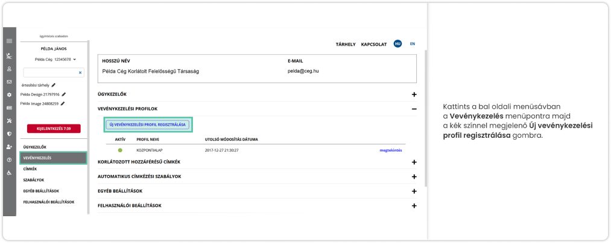Open the hamburger menu in the sidebar
The width and height of the screenshot is (611, 243).
[x=9, y=41]
